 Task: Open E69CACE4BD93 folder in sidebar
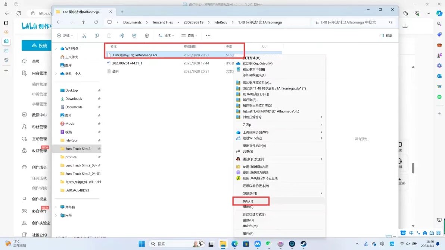(77, 190)
